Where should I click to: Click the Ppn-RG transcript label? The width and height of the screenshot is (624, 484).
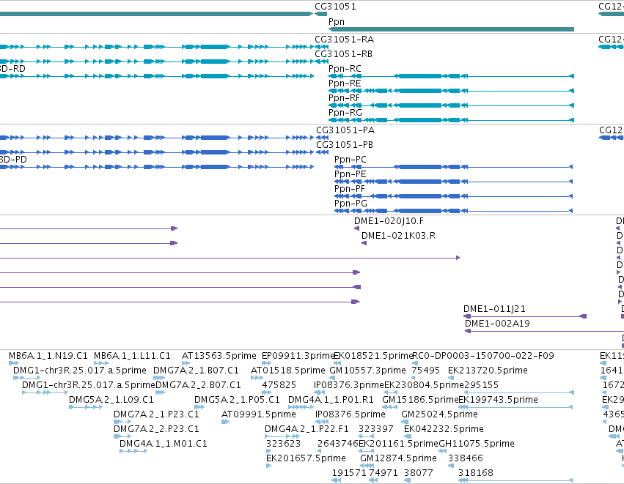pos(345,113)
